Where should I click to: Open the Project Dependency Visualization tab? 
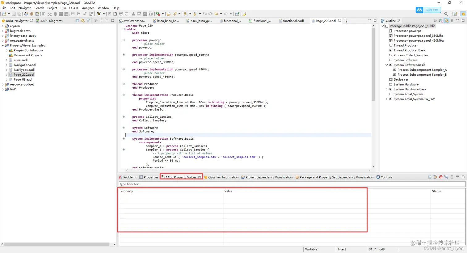click(x=267, y=177)
